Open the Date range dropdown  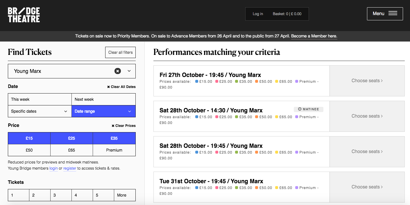click(103, 111)
